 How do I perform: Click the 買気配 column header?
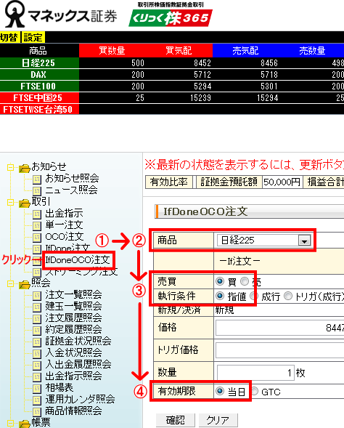click(179, 50)
